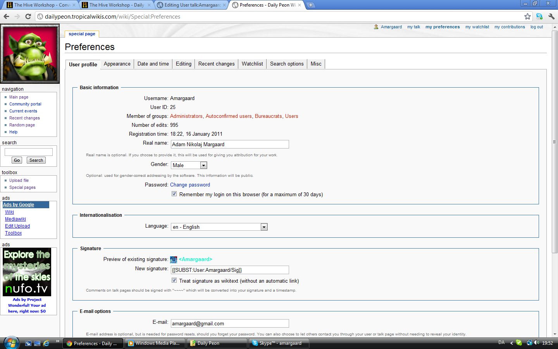Click sidebar search text box
Image resolution: width=558 pixels, height=349 pixels.
28,152
